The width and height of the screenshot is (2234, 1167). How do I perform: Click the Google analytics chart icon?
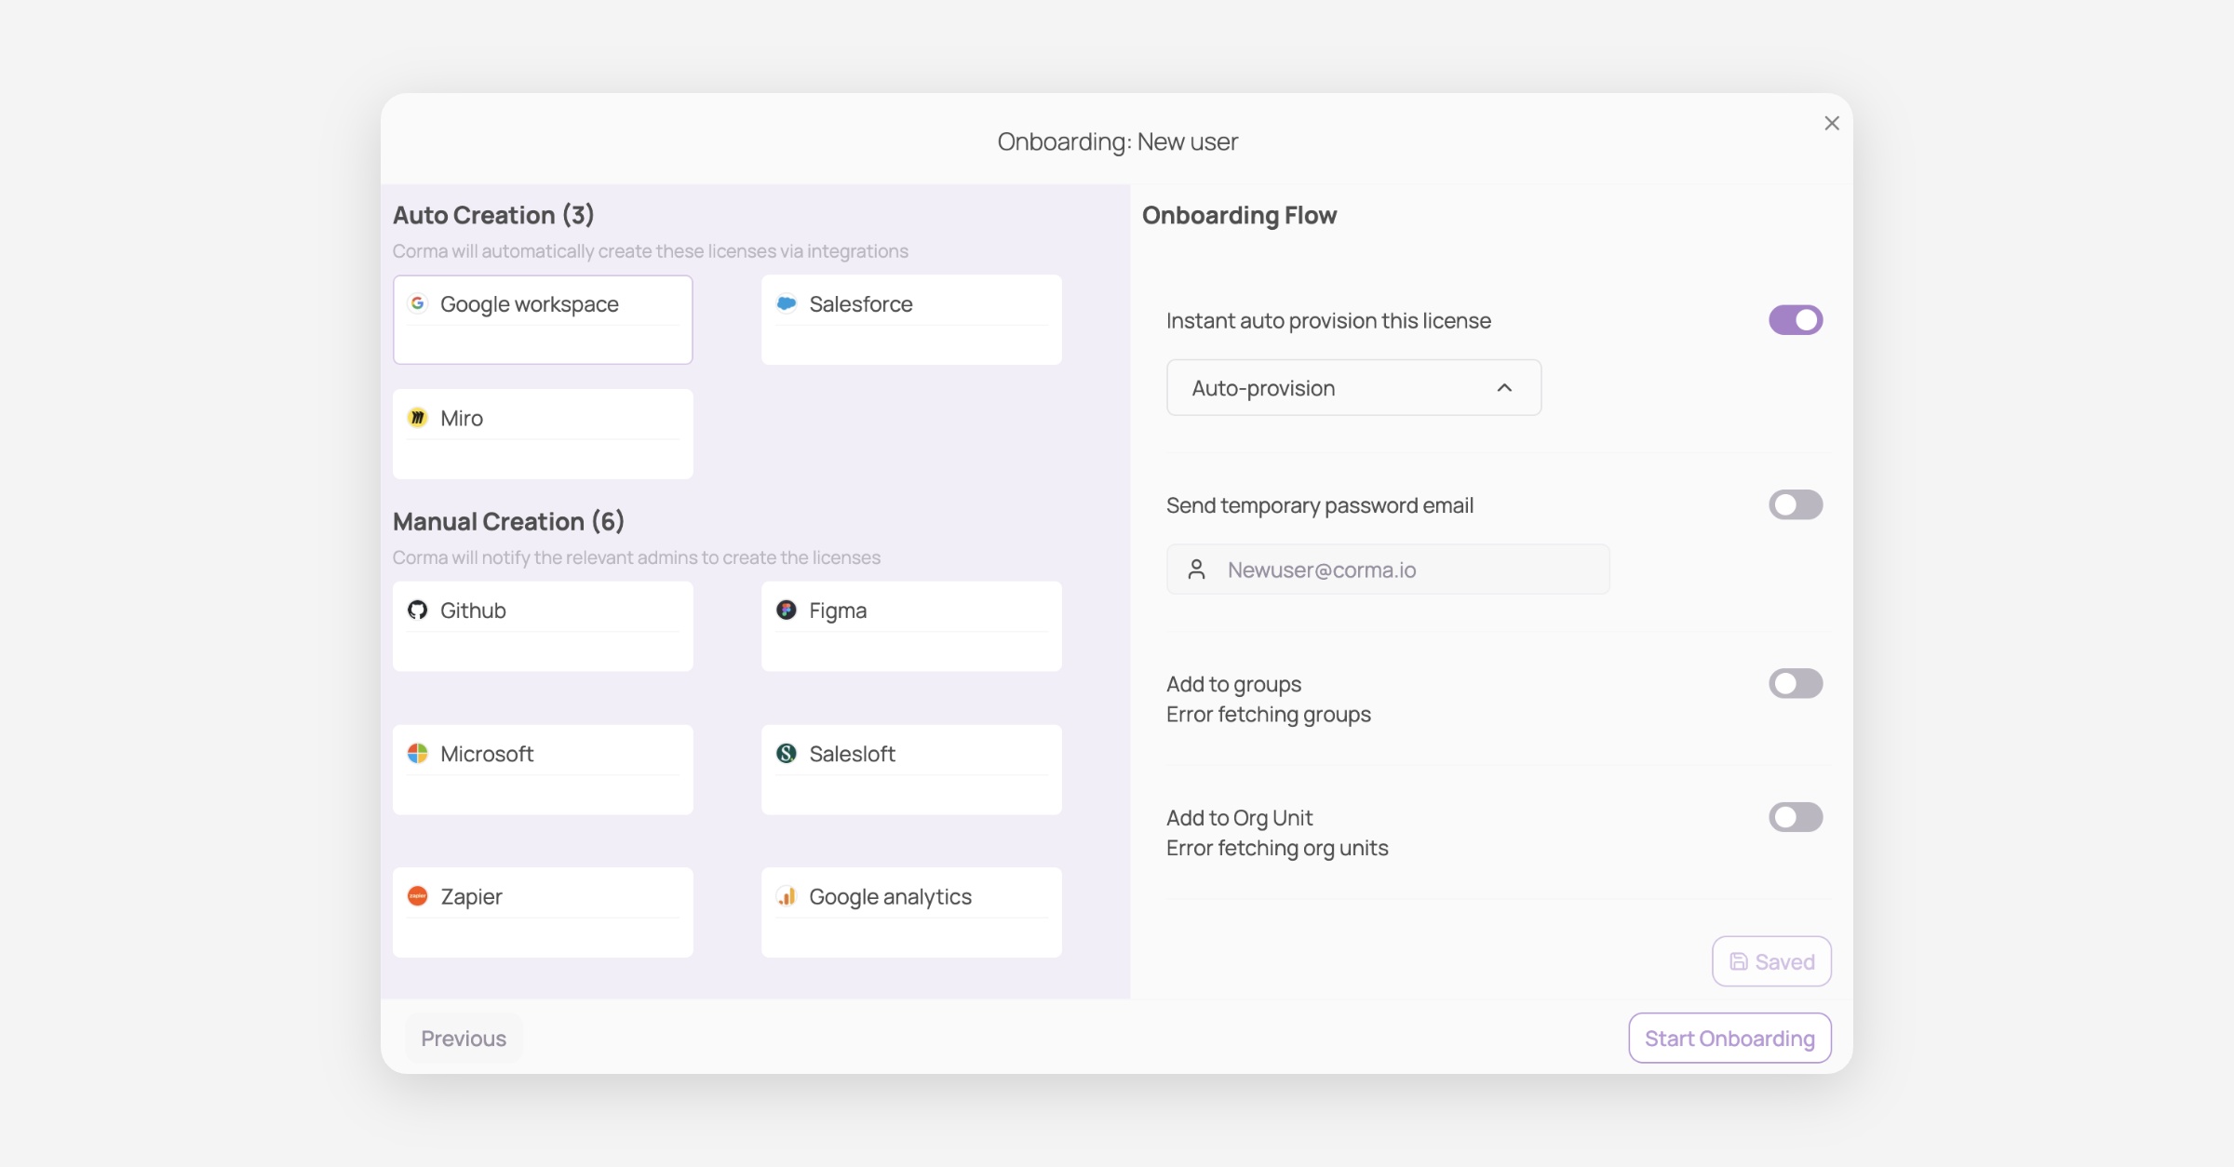(787, 896)
